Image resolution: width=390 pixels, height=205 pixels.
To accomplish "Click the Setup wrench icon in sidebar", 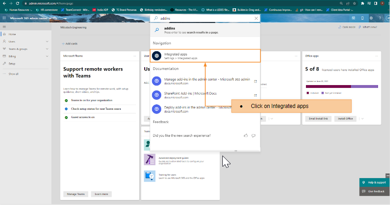I will [4, 64].
